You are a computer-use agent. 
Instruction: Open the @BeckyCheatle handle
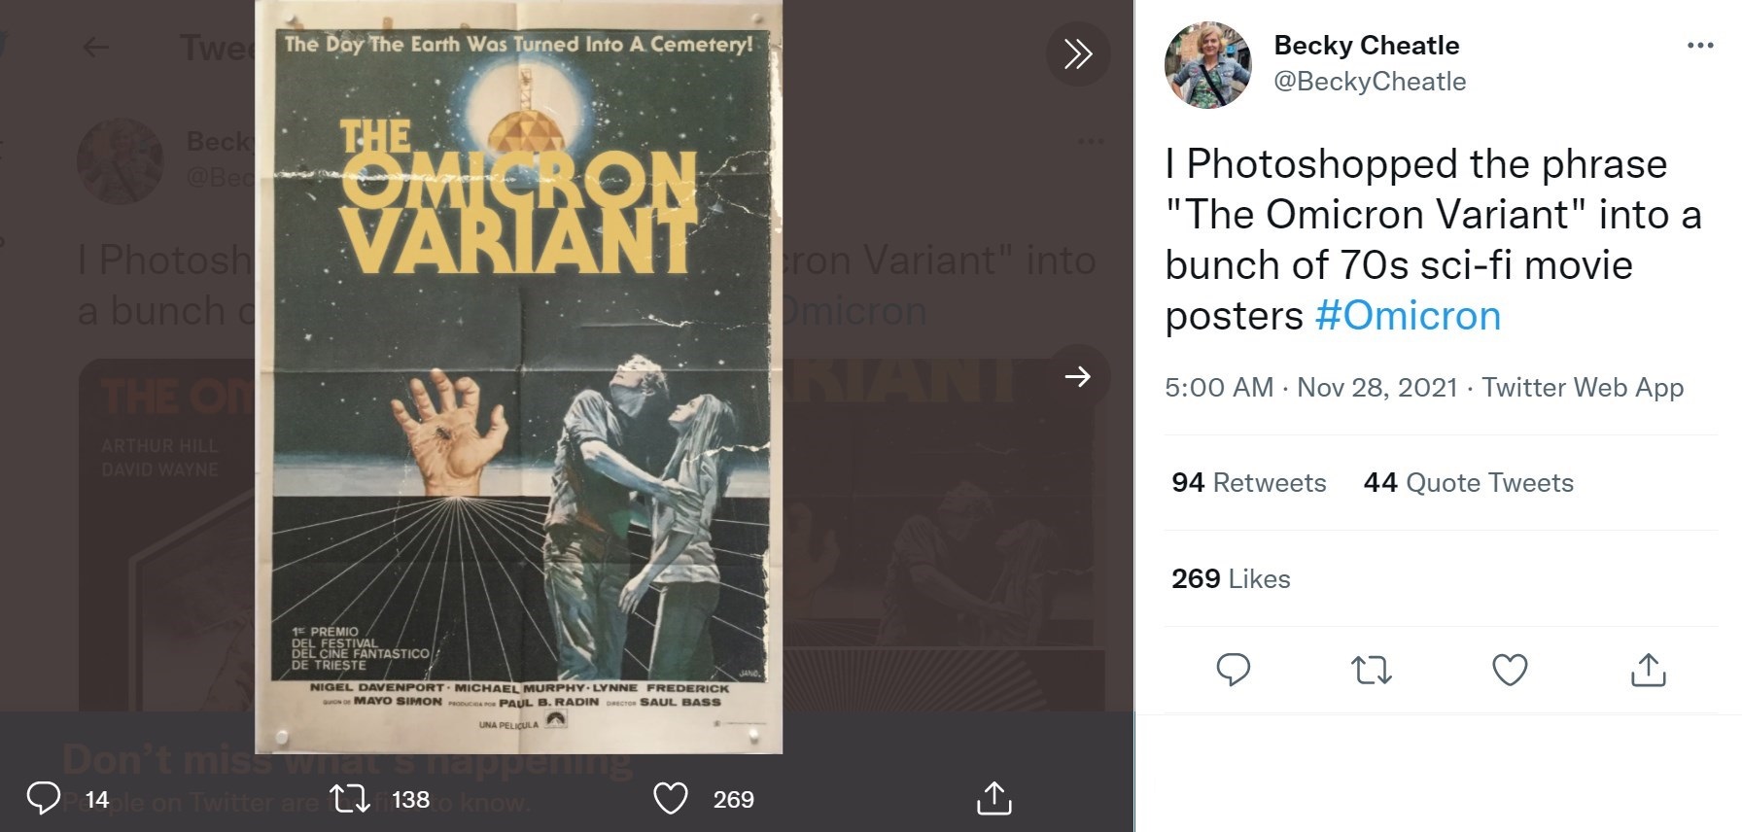point(1370,82)
